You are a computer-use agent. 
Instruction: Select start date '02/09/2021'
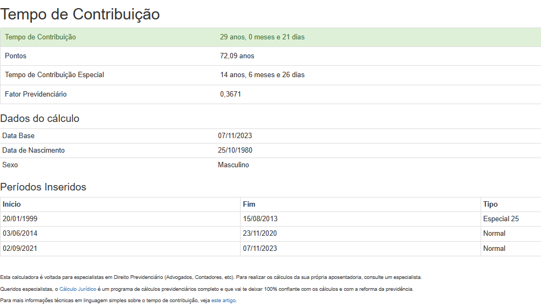20,248
